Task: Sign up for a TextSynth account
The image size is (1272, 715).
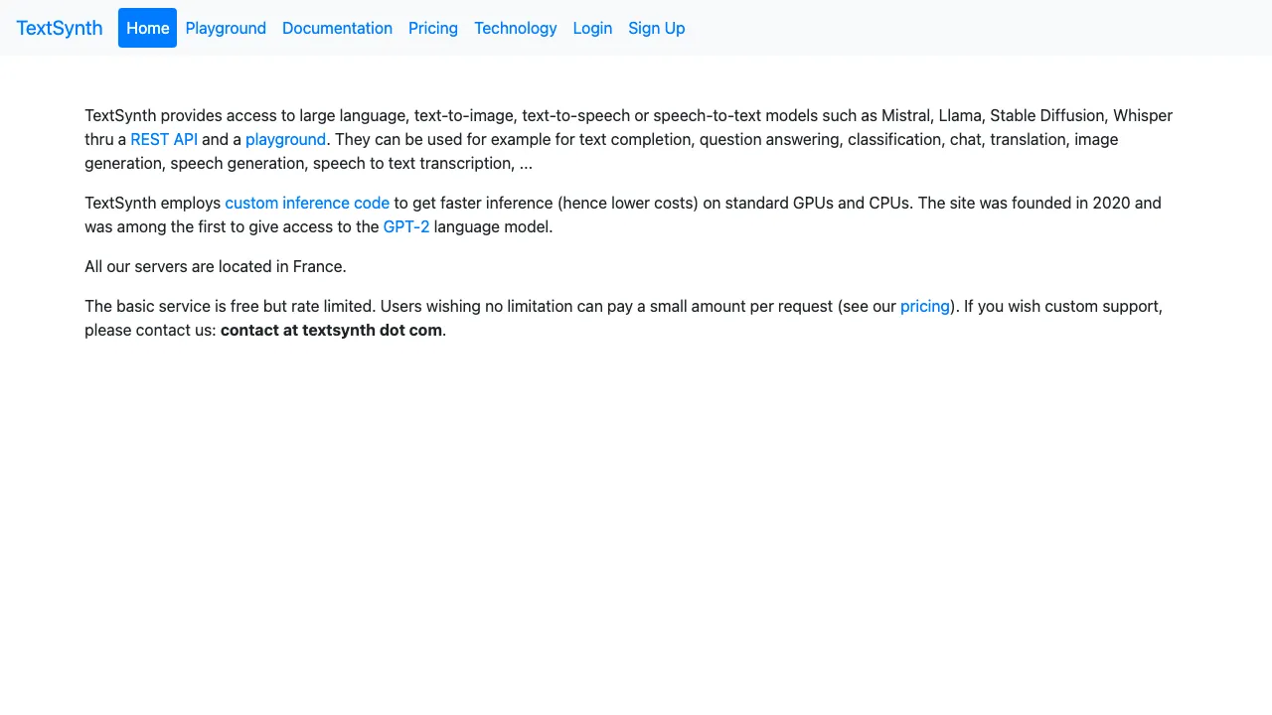Action: [x=656, y=28]
